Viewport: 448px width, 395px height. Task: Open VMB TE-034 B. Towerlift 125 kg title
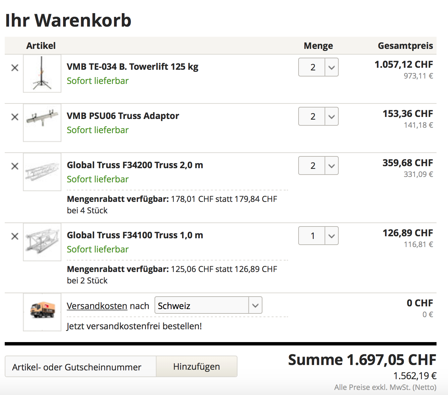(133, 67)
